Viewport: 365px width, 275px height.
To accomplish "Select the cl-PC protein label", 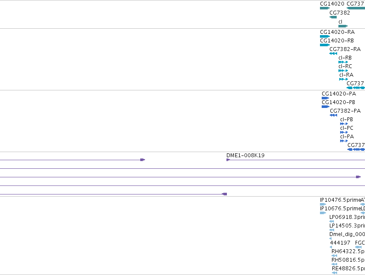I will click(347, 128).
